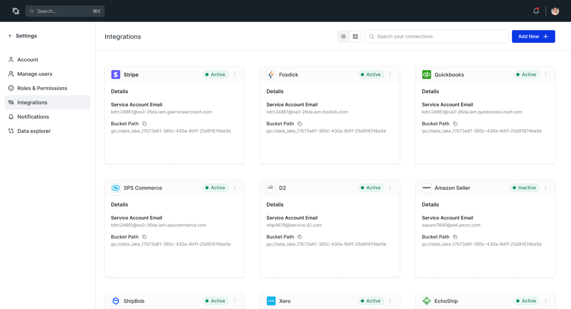
Task: Open the Quickbooks card kebab menu
Action: point(546,74)
